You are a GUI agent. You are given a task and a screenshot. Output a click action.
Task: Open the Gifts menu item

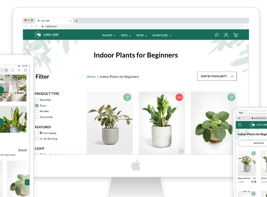pyautogui.click(x=141, y=35)
